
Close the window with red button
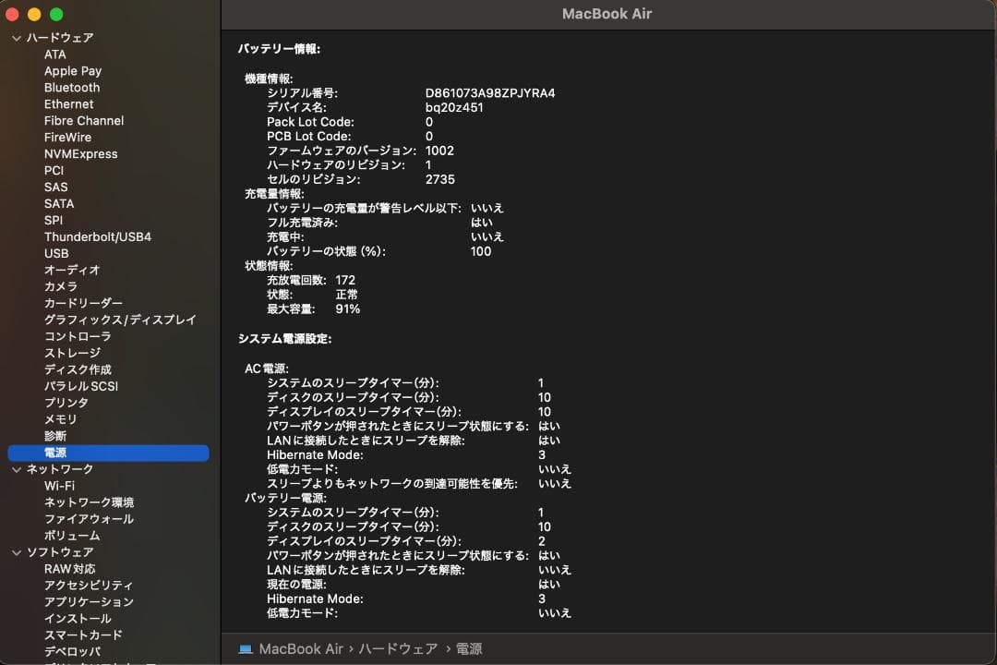(x=12, y=14)
